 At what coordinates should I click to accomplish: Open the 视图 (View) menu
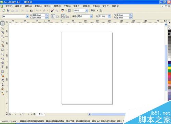[28, 6]
